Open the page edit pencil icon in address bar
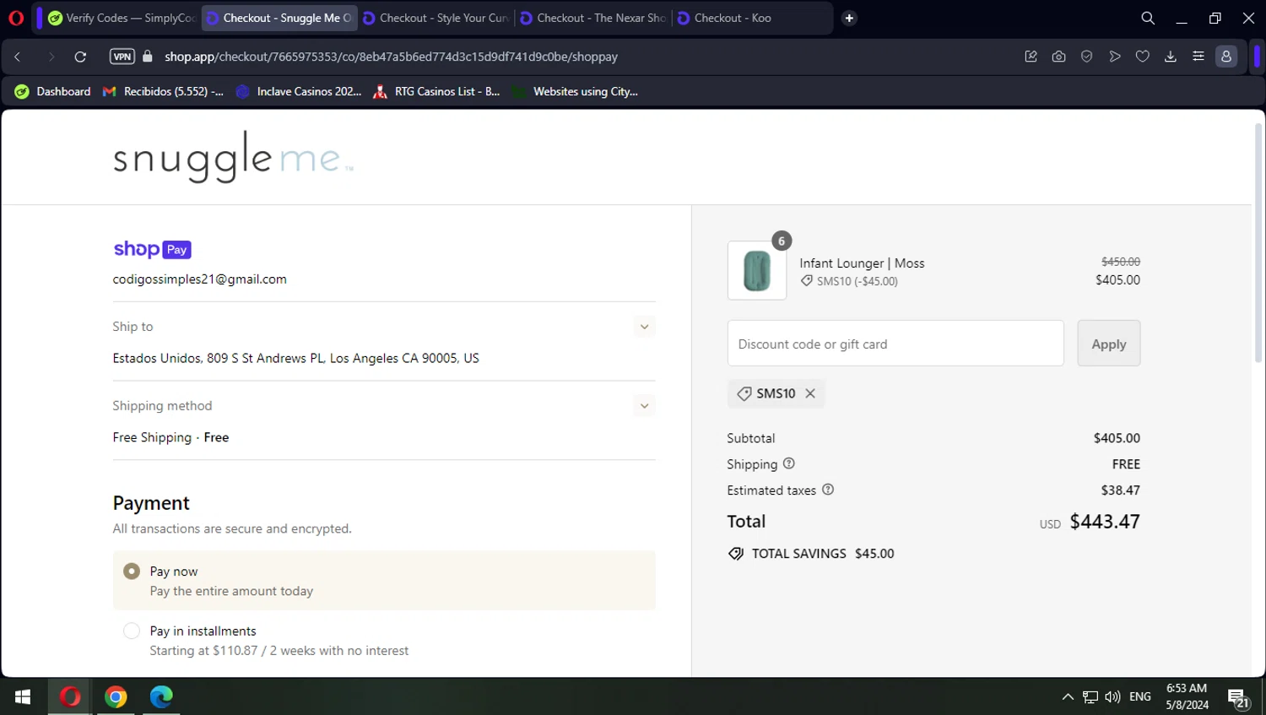 coord(1031,57)
